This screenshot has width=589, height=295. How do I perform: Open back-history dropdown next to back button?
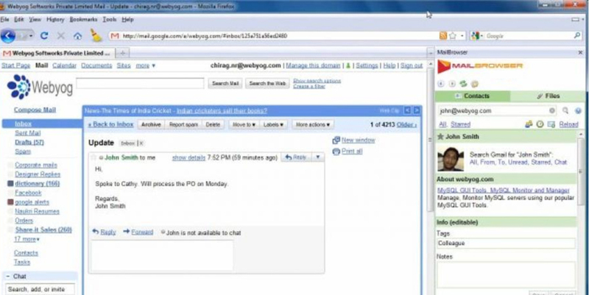(31, 36)
